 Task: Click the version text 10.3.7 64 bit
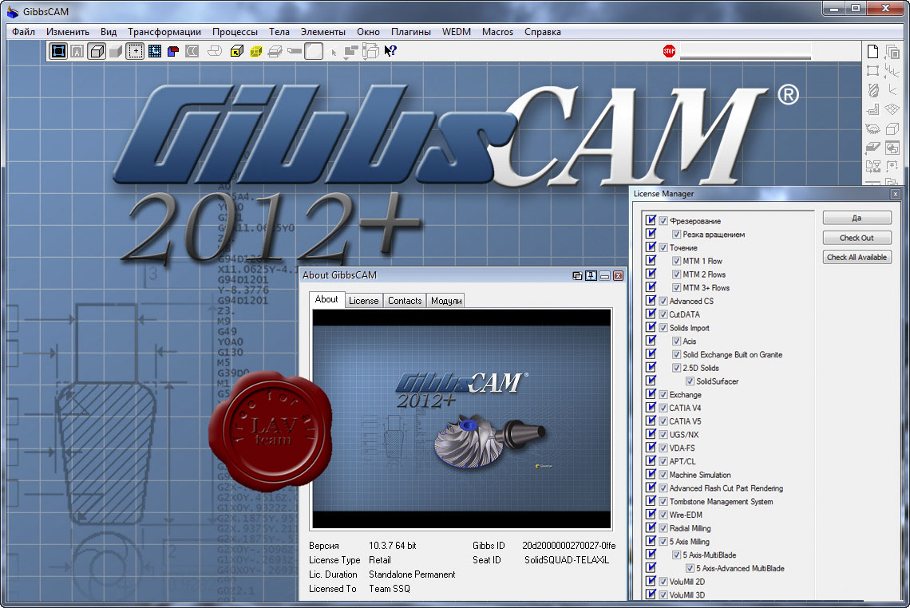[392, 546]
